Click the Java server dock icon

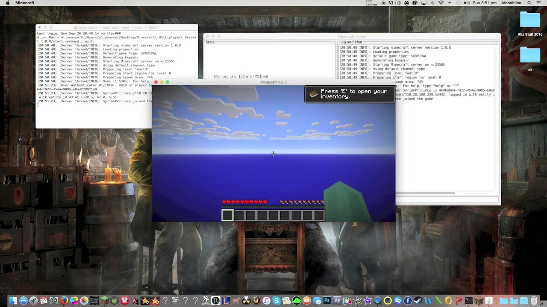click(489, 301)
